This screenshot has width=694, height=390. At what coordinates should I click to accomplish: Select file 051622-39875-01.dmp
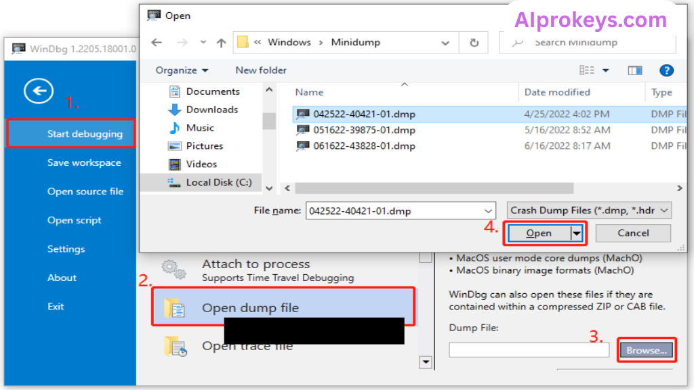coord(364,130)
